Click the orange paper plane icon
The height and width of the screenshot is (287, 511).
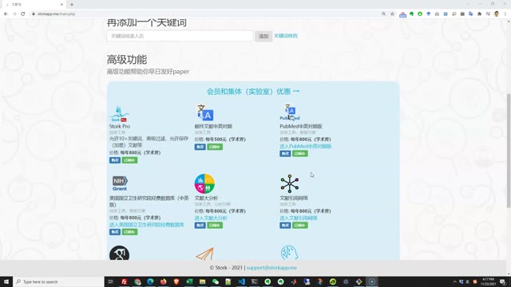[204, 254]
